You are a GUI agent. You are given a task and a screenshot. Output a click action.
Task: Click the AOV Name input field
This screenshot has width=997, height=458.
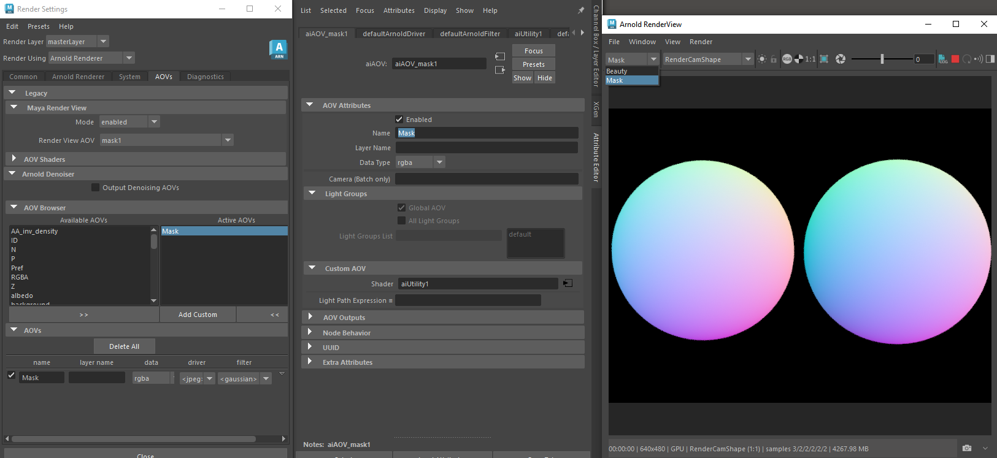tap(487, 133)
